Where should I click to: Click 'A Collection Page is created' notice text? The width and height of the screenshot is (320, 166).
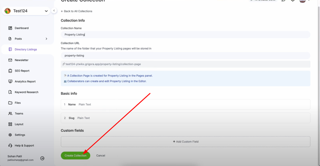pos(110,75)
